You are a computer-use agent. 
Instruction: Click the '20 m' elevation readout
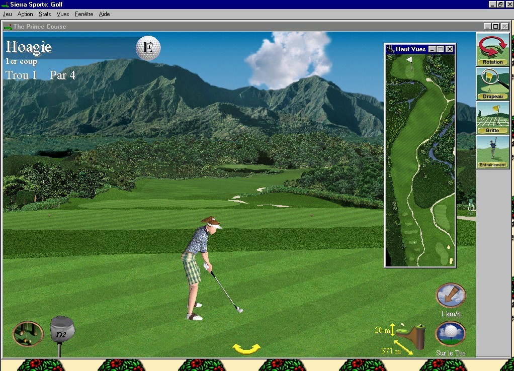pos(383,330)
